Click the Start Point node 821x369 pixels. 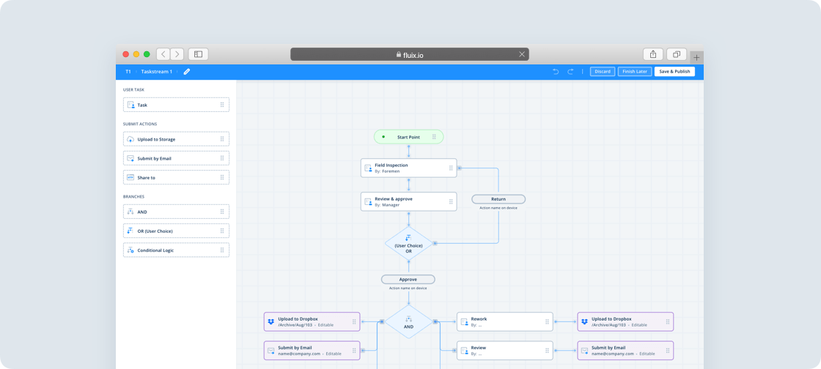(x=408, y=137)
